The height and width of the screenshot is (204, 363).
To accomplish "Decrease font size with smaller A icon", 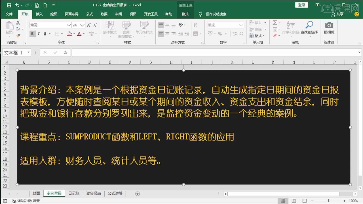I will (94, 25).
